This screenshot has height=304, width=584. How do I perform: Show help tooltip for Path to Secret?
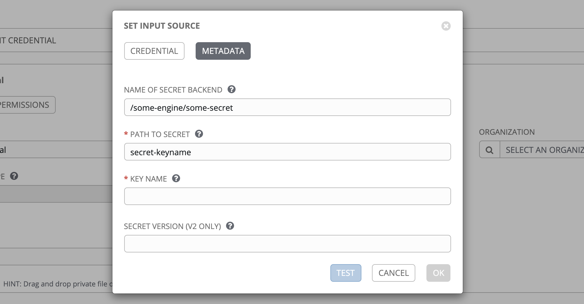click(199, 134)
